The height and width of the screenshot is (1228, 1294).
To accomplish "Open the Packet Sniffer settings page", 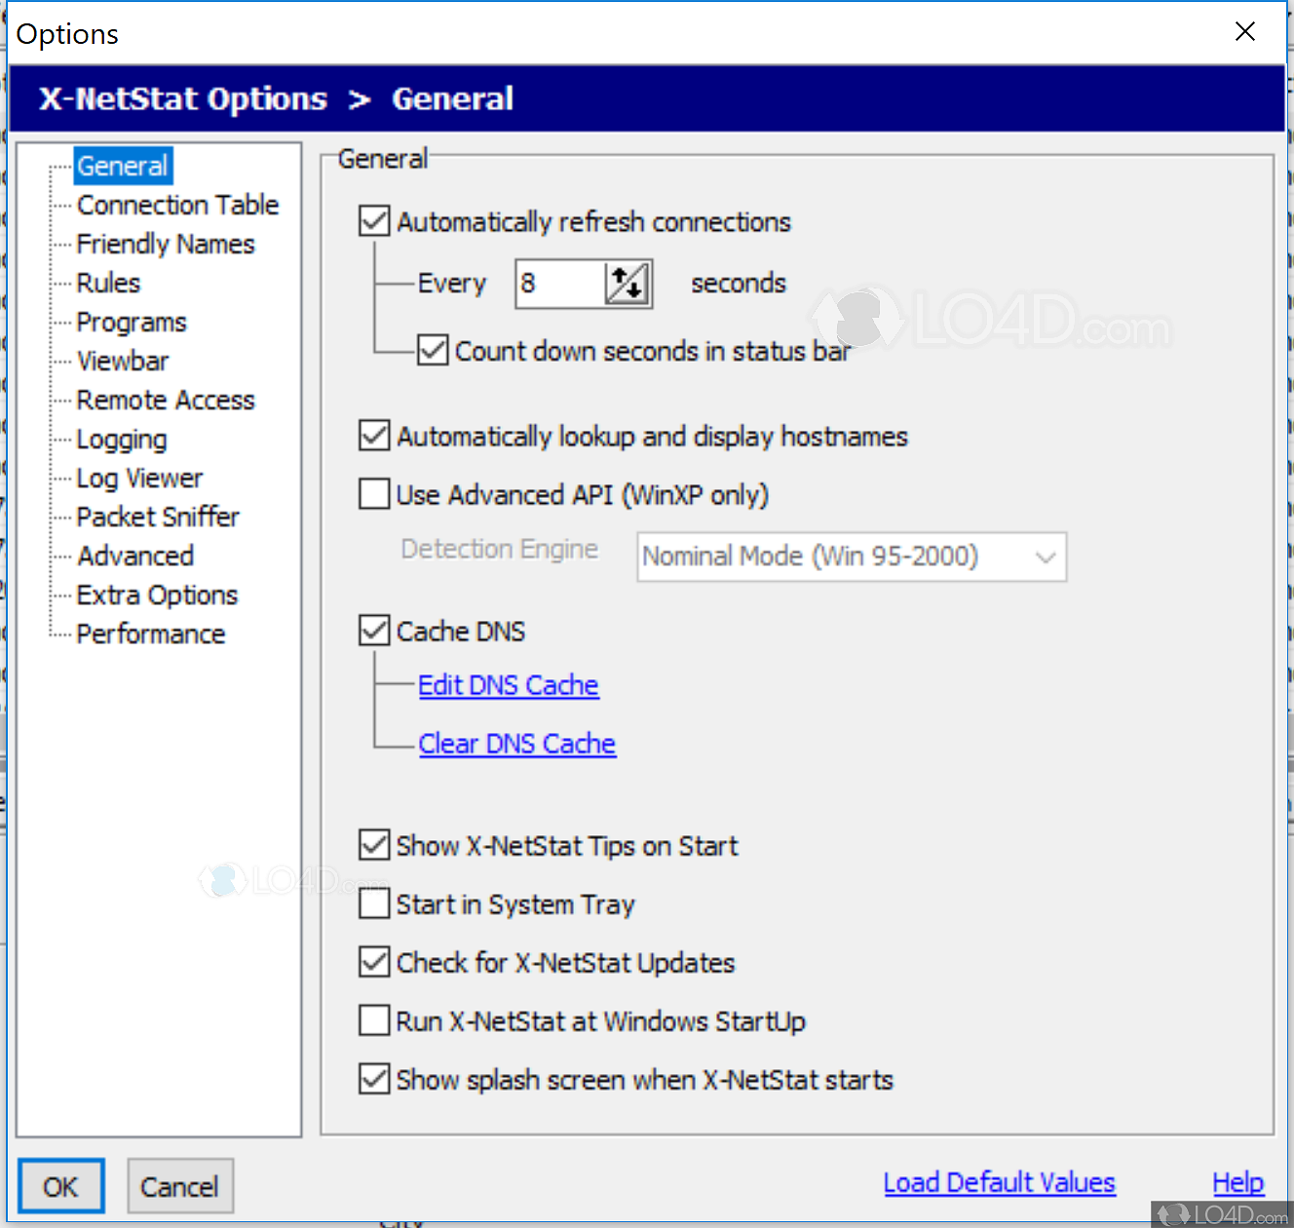I will 157,517.
